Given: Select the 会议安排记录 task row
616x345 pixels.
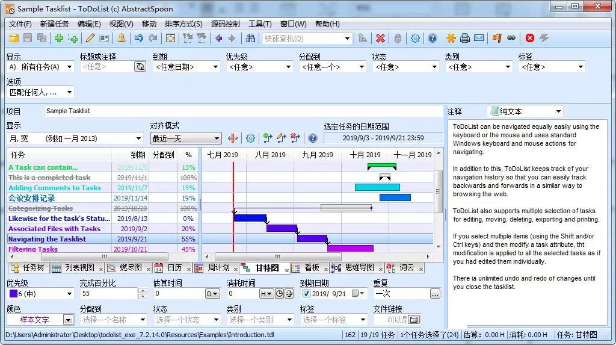Looking at the screenshot, I should coord(31,198).
